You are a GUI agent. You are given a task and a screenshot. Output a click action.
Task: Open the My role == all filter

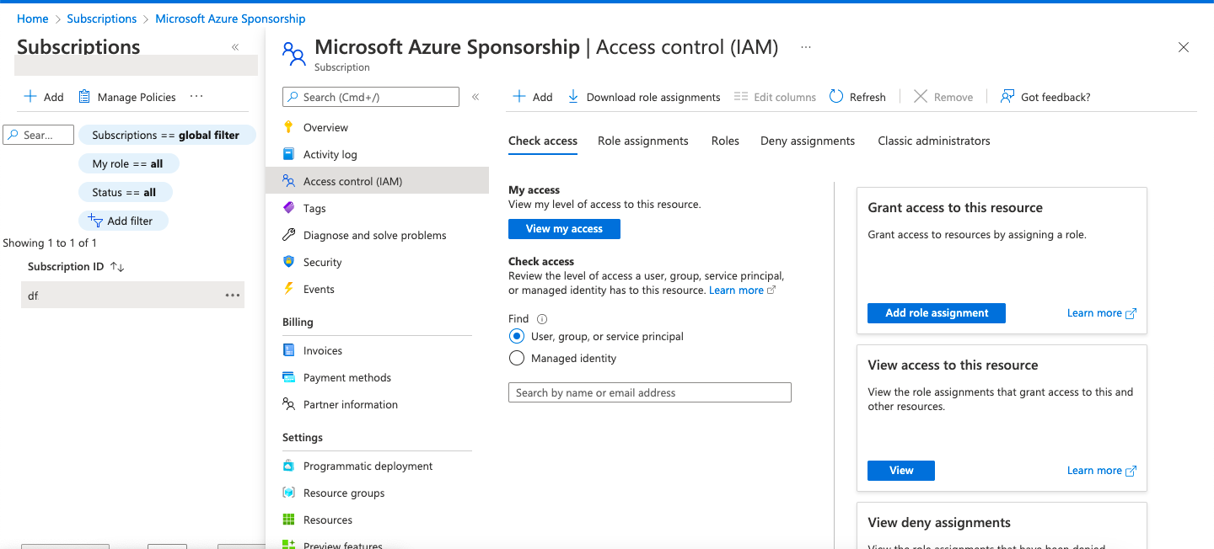pyautogui.click(x=128, y=164)
